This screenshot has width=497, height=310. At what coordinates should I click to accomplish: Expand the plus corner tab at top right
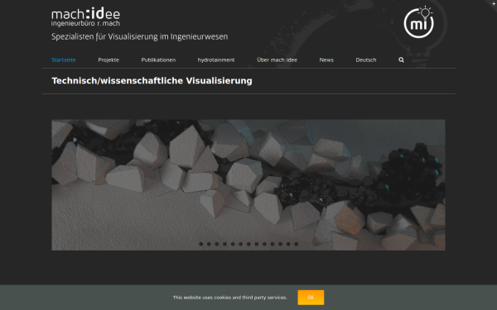[493, 3]
